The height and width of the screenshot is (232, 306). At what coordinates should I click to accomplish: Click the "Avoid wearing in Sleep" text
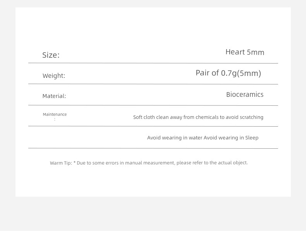[231, 138]
